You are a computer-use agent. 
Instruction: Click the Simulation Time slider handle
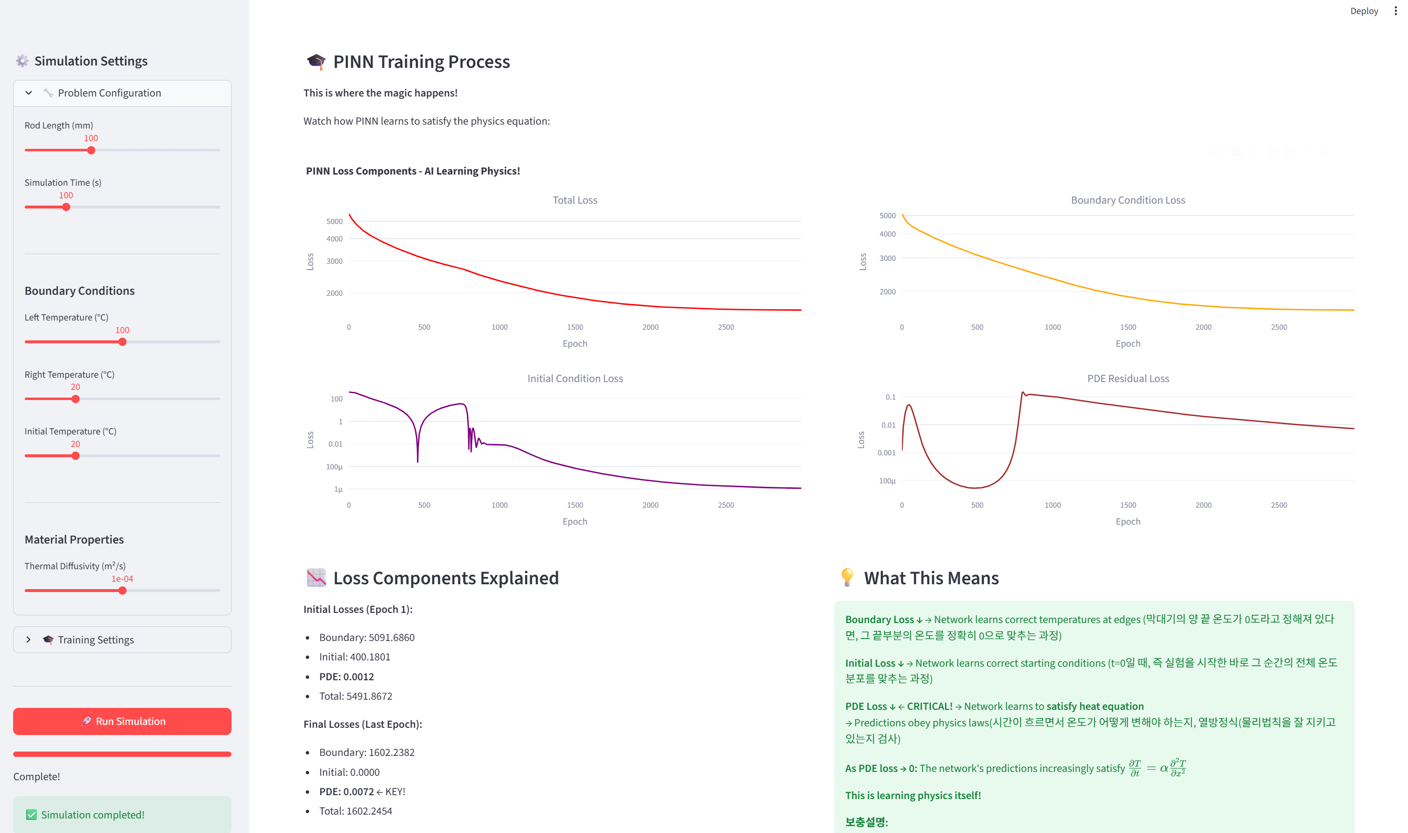66,207
